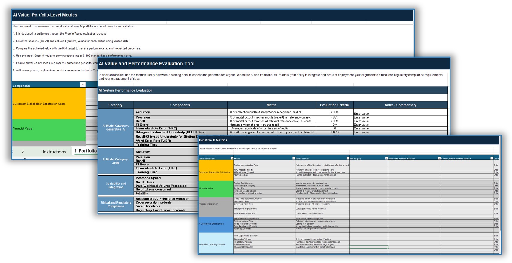Select Ethical and Regulatory Compliance category cell
Viewport: 512px width, 263px height.
116,204
